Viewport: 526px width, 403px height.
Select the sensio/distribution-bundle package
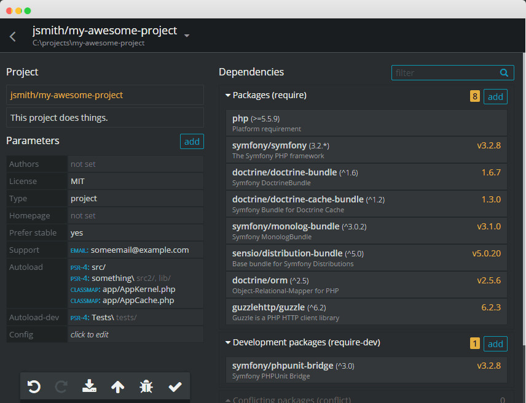click(x=366, y=258)
